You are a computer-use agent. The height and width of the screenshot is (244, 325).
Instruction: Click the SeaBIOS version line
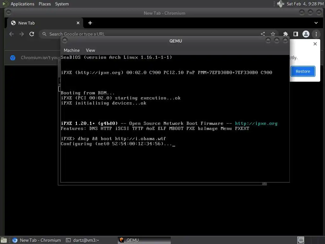116,57
